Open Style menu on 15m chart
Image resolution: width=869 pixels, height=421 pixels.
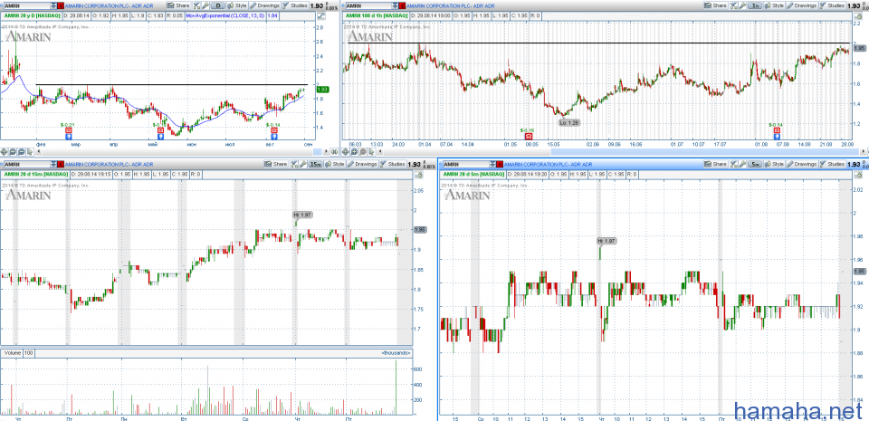pos(335,164)
